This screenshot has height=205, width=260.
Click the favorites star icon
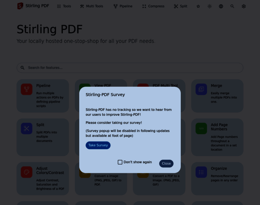[198, 6]
